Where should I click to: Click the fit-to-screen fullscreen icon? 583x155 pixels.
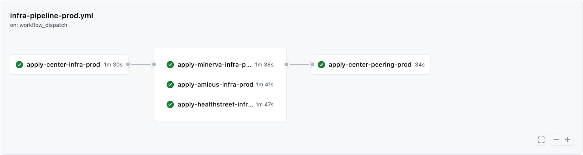click(x=541, y=140)
